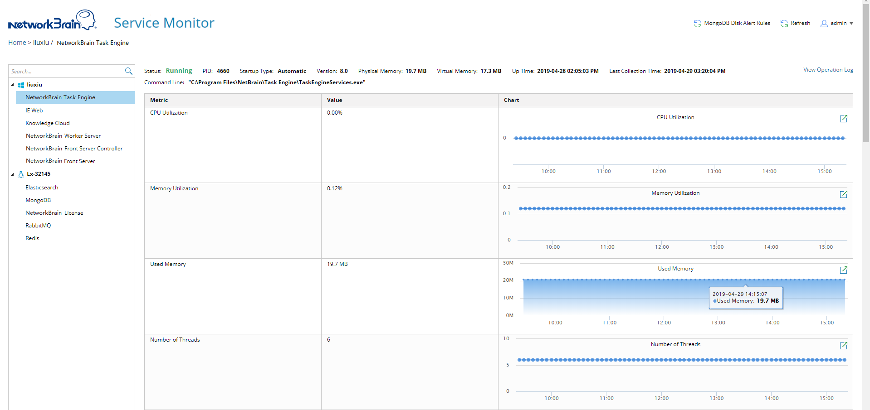Click the Command Line executable path
870x410 pixels.
[277, 82]
